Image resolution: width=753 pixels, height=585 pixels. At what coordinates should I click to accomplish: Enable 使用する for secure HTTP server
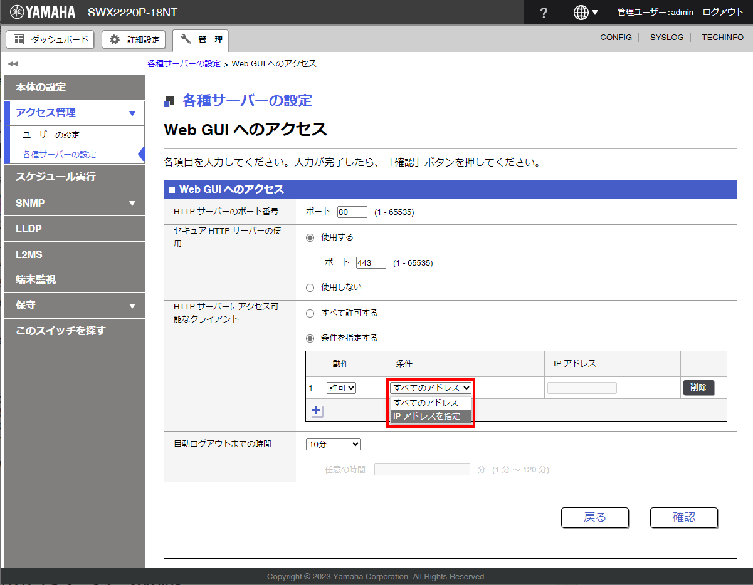(x=310, y=237)
